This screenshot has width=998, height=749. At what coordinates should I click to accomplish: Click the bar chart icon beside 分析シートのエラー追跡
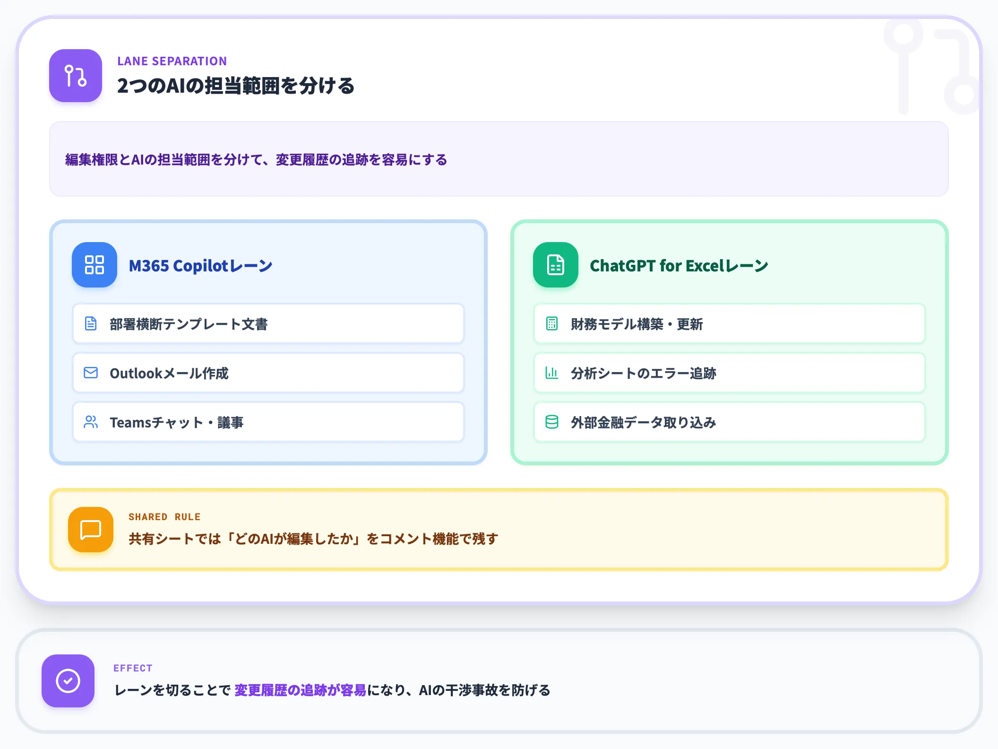point(552,373)
